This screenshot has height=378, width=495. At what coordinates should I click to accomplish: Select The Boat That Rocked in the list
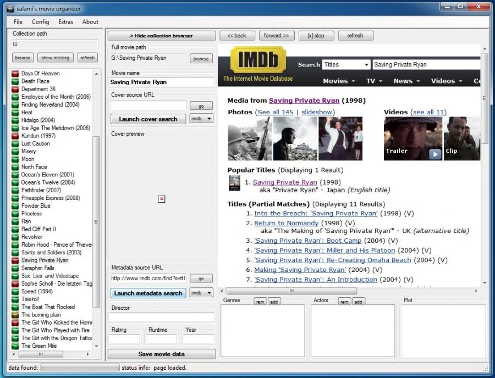[48, 307]
